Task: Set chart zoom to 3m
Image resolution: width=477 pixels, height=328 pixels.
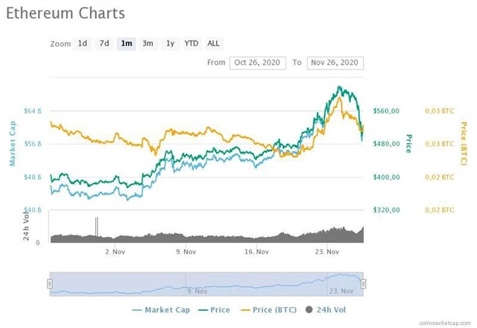Action: pyautogui.click(x=148, y=43)
